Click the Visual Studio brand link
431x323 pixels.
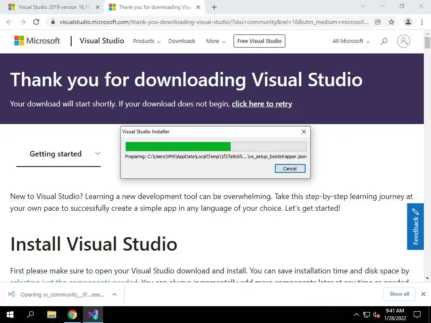click(102, 41)
